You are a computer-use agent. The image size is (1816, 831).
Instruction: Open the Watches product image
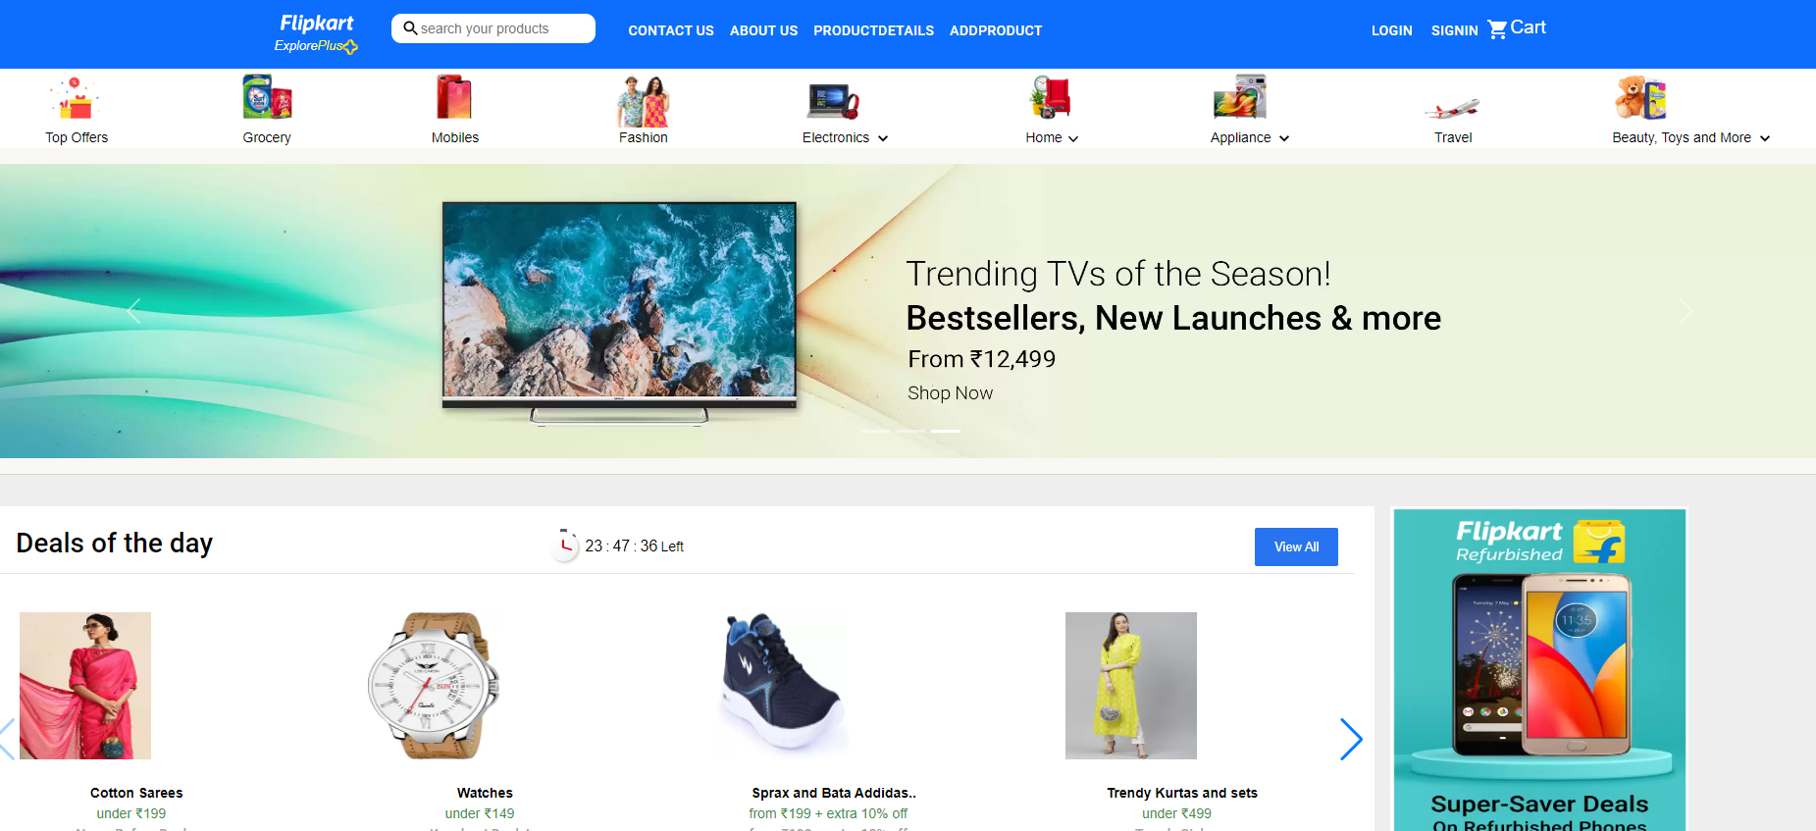(x=433, y=686)
